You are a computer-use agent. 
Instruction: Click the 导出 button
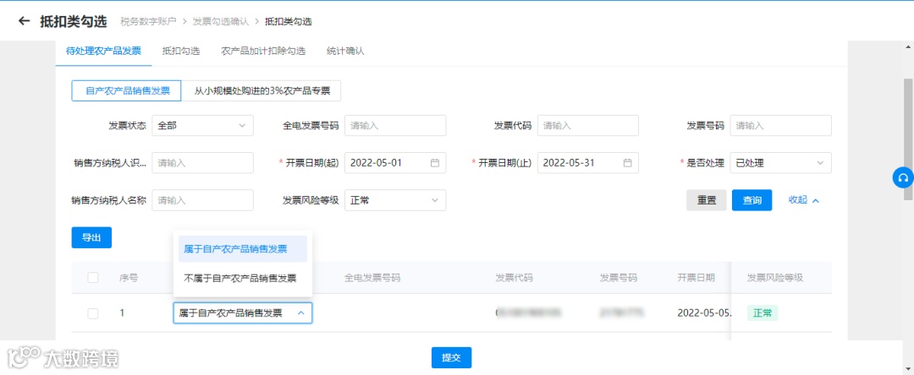tap(91, 237)
